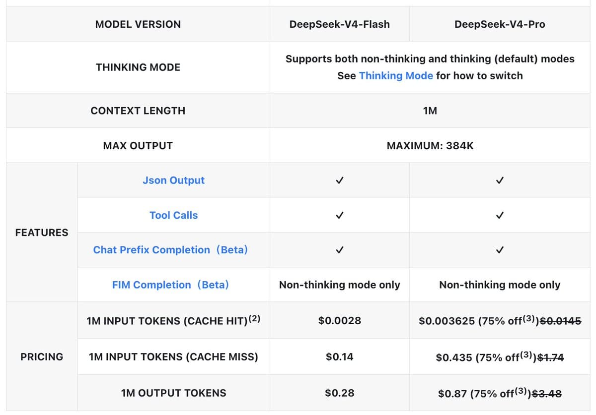Click the DeepSeek-V4-Pro column header
Screen dimensions: 596x415
[500, 24]
